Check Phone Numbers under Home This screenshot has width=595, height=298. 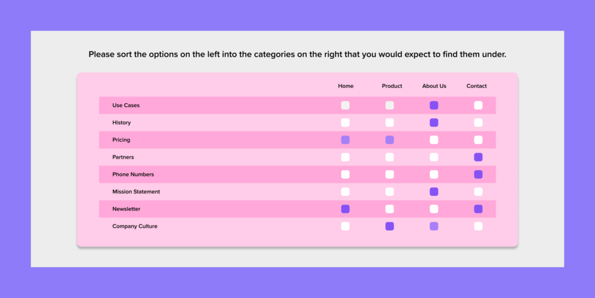coord(345,174)
